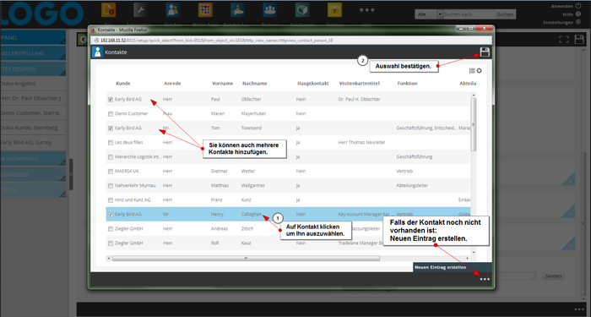This screenshot has height=317, width=591.
Task: Expand the ...ELLERSTELLUNG sidebar section
Action: pyautogui.click(x=33, y=53)
